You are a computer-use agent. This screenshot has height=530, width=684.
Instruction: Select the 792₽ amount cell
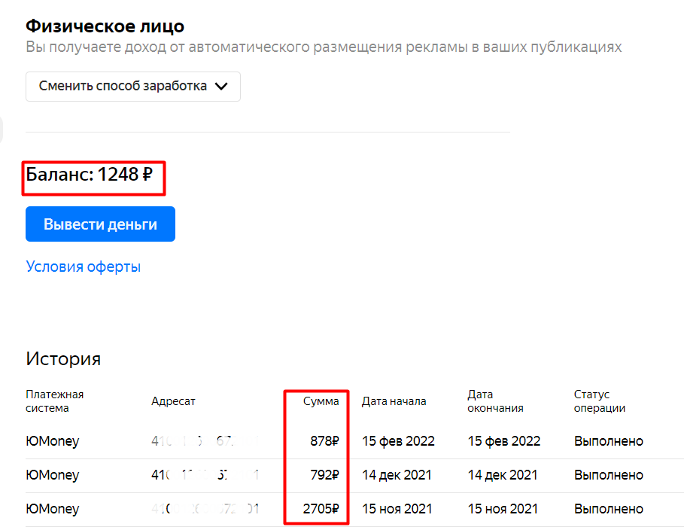click(x=324, y=475)
